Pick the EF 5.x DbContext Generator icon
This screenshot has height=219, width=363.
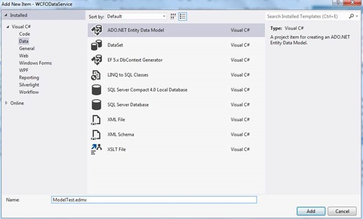pos(96,60)
